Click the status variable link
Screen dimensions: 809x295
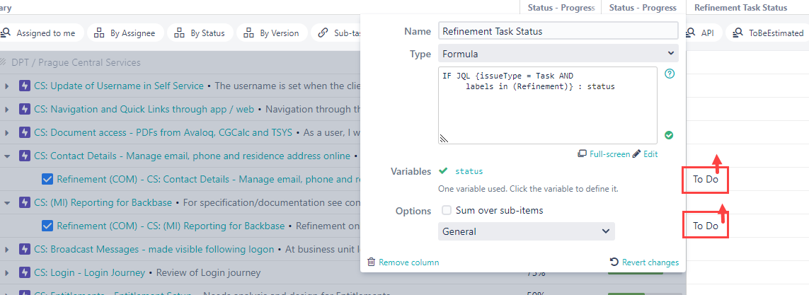(x=469, y=171)
